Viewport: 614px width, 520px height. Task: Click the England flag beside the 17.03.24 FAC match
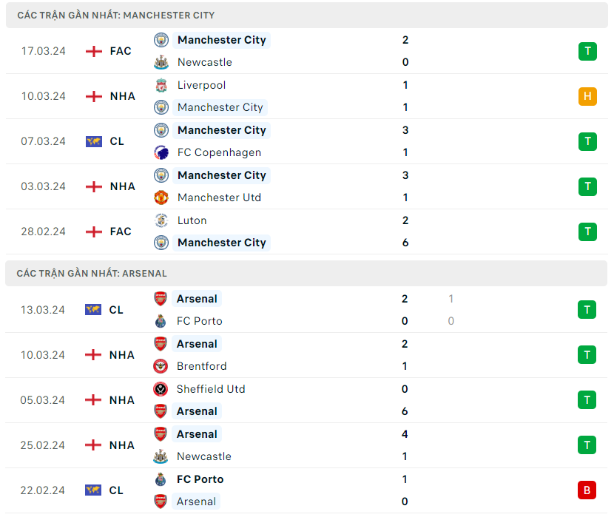(x=94, y=51)
